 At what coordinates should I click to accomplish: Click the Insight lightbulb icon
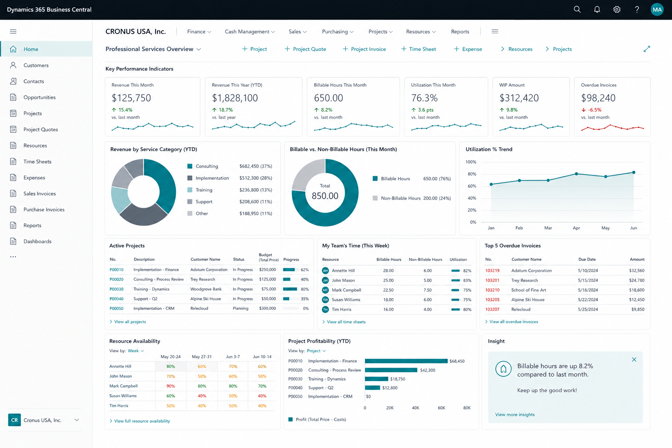pyautogui.click(x=504, y=369)
